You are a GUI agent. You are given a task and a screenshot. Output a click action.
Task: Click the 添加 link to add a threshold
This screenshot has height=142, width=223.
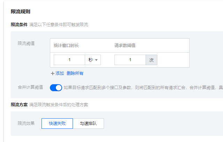point(60,73)
